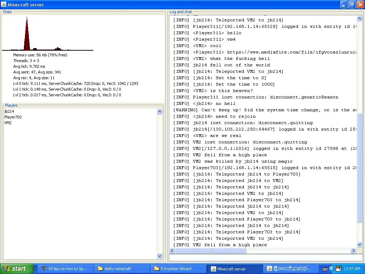The width and height of the screenshot is (365, 274).
Task: Click the '<VM2> cool' log line
Action: (197, 46)
